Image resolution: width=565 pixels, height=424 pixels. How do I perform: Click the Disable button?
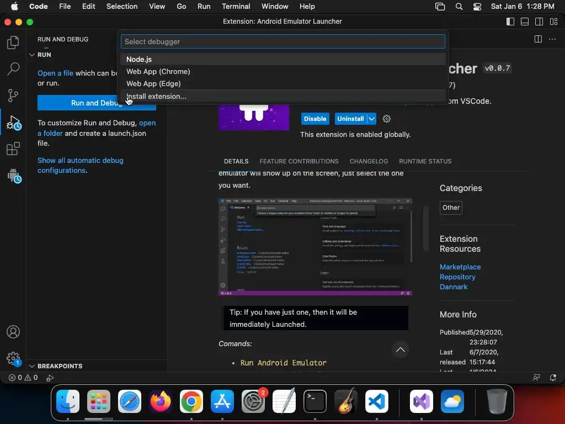(x=315, y=119)
